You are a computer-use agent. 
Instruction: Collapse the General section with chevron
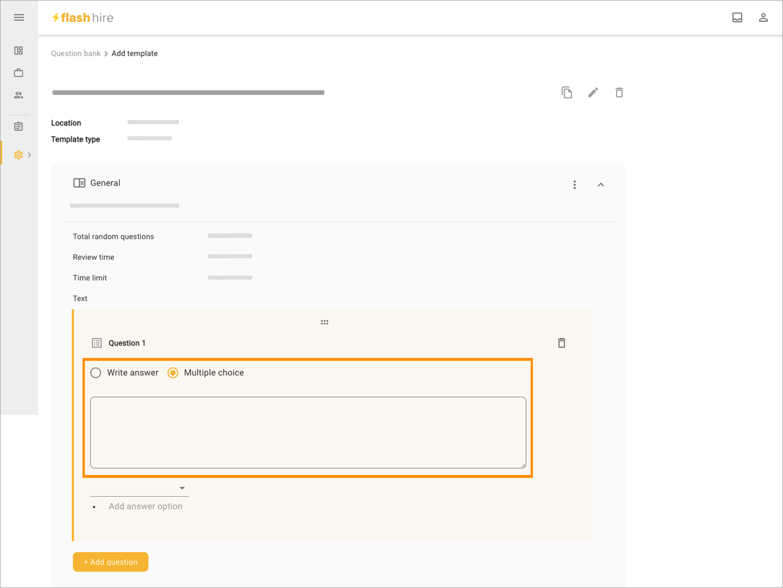(601, 185)
